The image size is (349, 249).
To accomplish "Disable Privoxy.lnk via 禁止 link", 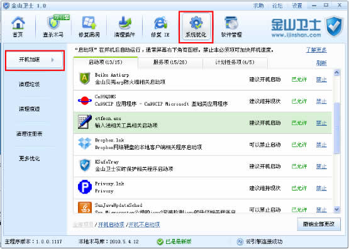I will point(321,188).
